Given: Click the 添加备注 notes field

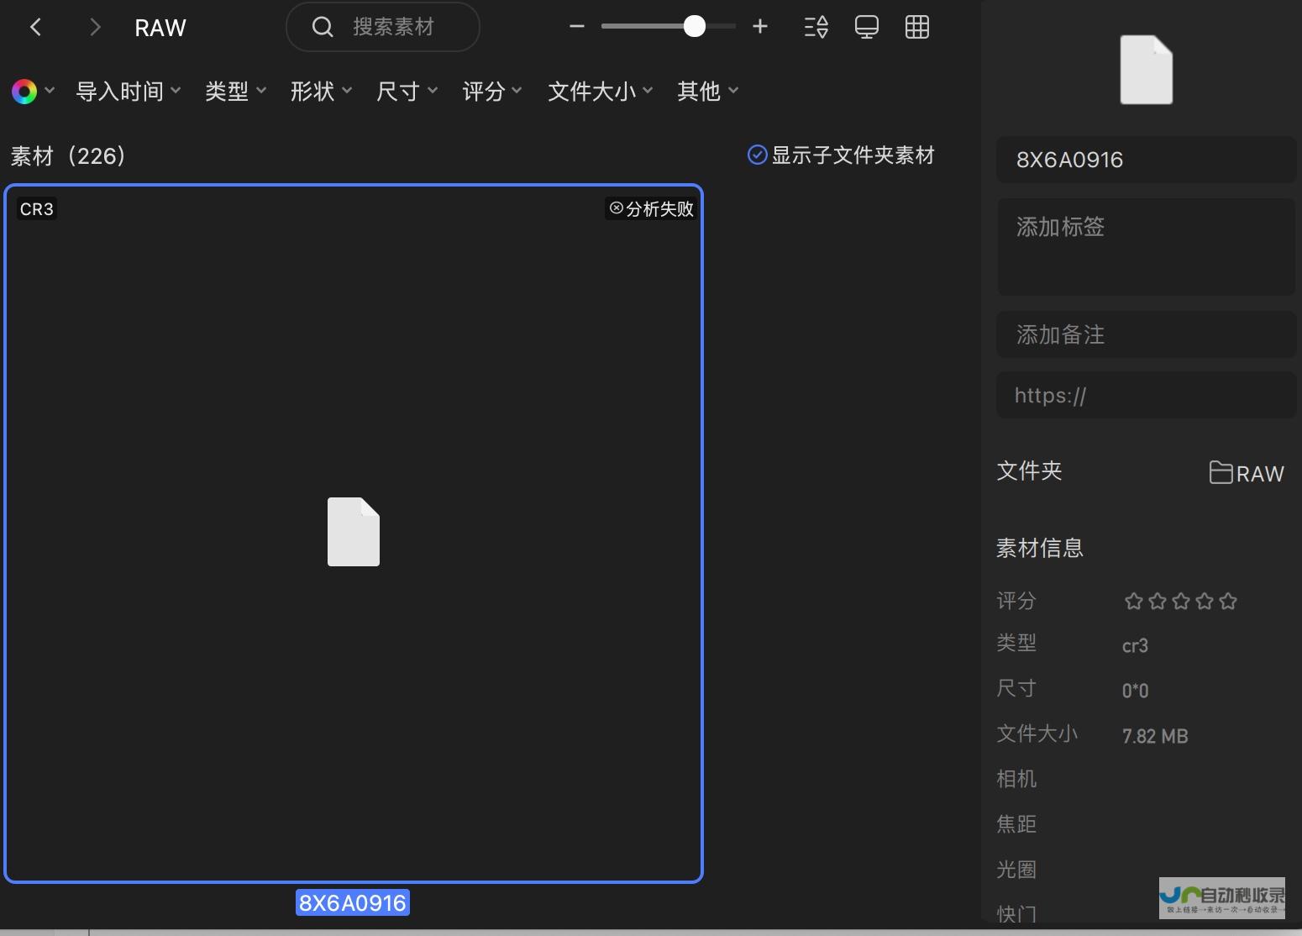Looking at the screenshot, I should [1147, 334].
